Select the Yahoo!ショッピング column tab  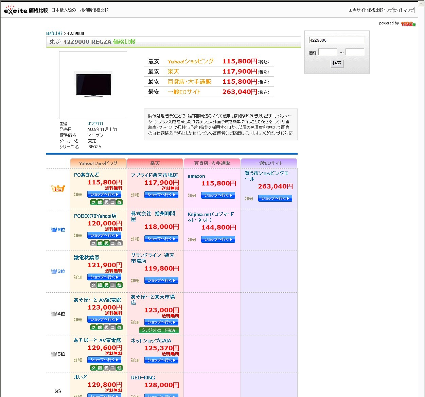pyautogui.click(x=98, y=163)
